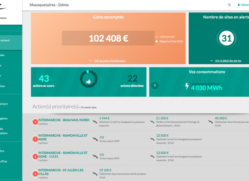Click trend icon next to 22 000 € for Ramonville St Agne - 11131
This screenshot has height=181, width=249.
[x=152, y=157]
